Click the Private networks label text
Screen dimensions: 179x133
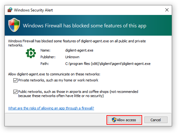click(58, 80)
